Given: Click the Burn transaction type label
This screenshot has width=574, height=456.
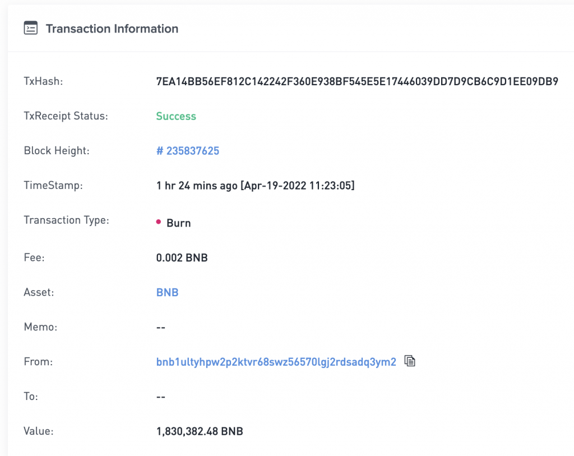Looking at the screenshot, I should tap(179, 223).
